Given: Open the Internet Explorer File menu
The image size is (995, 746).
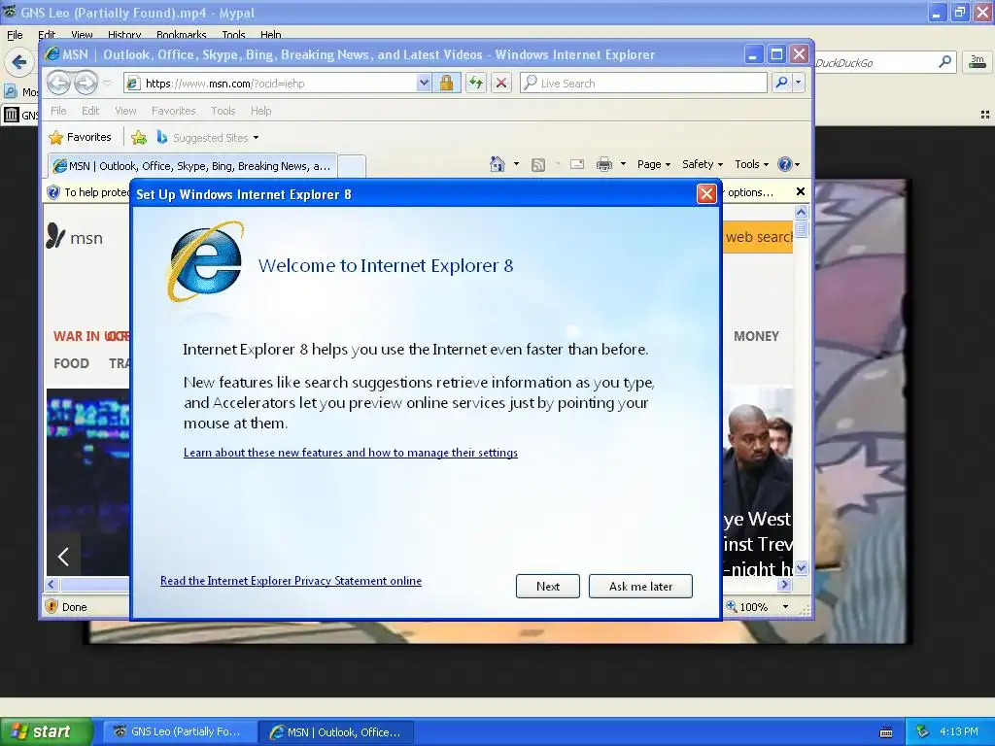Looking at the screenshot, I should 58,111.
